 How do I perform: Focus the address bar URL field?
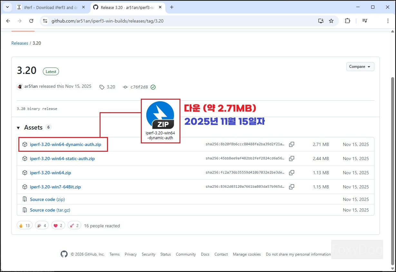tap(180, 21)
